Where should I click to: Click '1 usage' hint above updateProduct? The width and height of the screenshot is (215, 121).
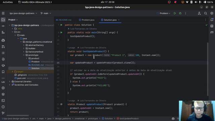[x=71, y=100]
